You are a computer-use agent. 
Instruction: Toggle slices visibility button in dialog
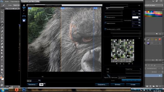[24, 20]
